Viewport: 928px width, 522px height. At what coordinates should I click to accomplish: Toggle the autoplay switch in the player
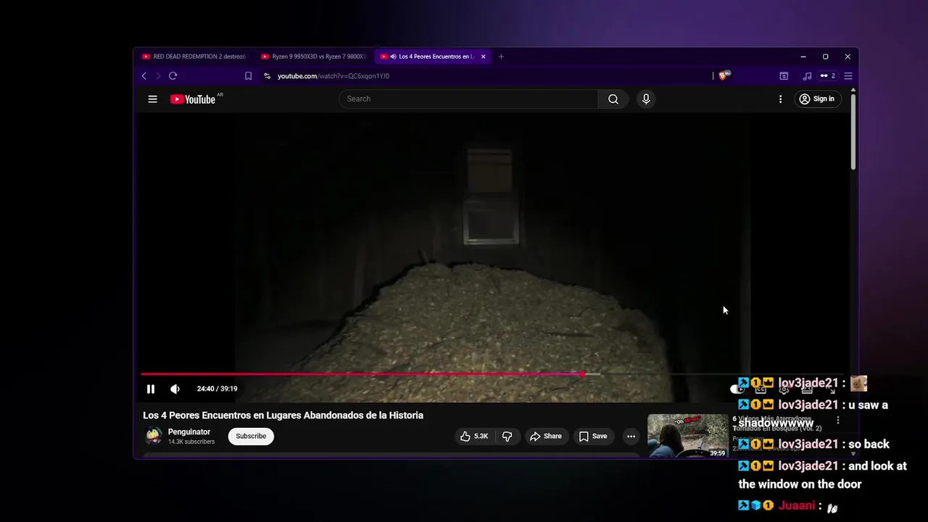click(736, 389)
